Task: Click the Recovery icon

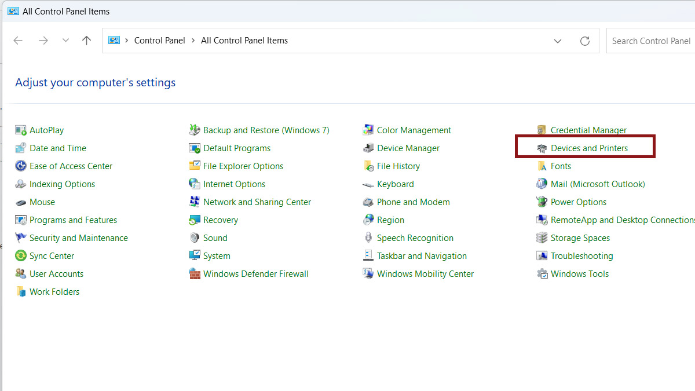Action: coord(195,220)
